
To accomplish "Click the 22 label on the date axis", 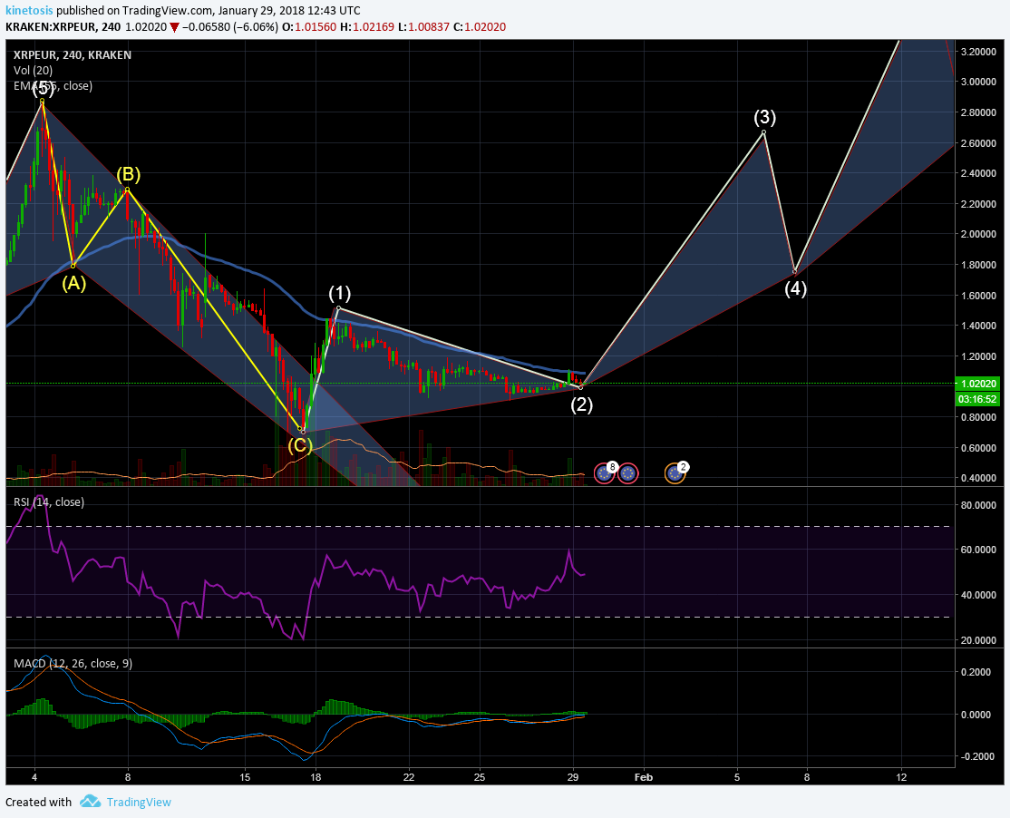I will tap(409, 777).
